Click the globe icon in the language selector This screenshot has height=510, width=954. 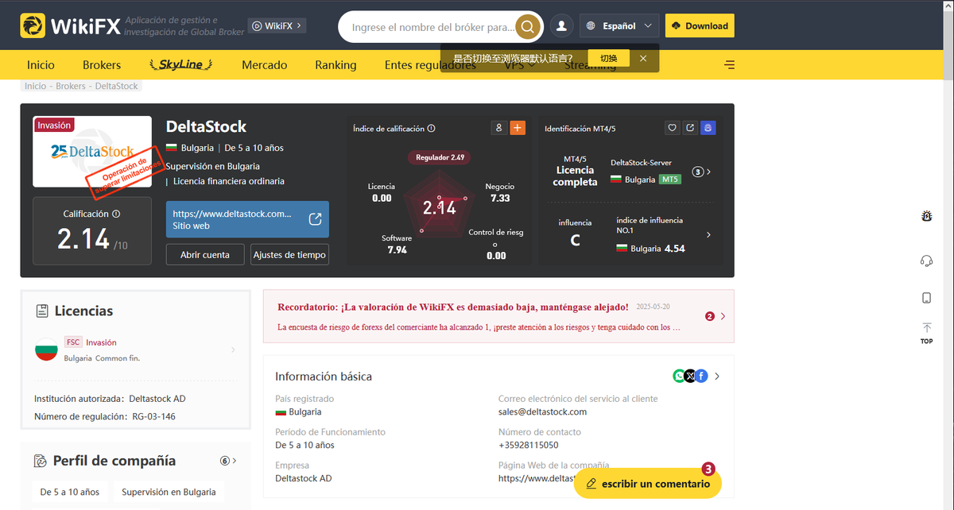point(591,26)
